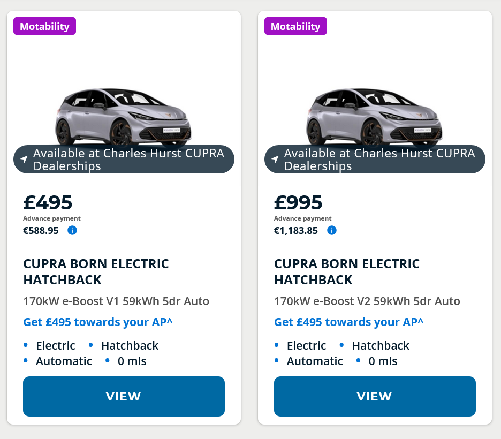Click '170kW e-Boost V1 59kWh 5dr Auto' text

tap(116, 301)
